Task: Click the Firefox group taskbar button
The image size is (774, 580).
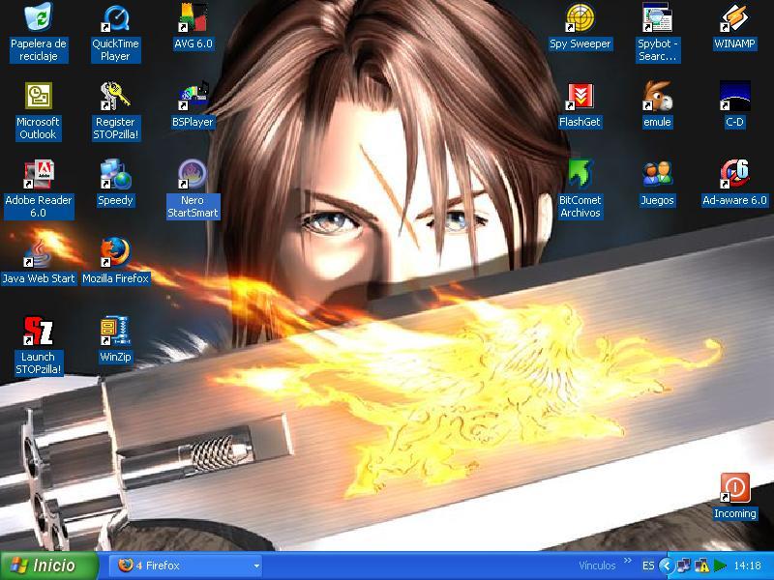Action: click(x=187, y=565)
